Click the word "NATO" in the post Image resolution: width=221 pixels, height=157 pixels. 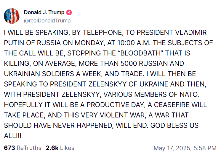click(192, 94)
